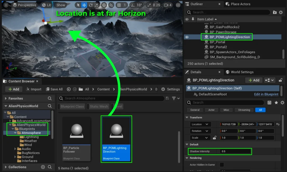Screen dimensions: 287x172
Task: Reset Location to default with arrow icon
Action: tap(278, 124)
